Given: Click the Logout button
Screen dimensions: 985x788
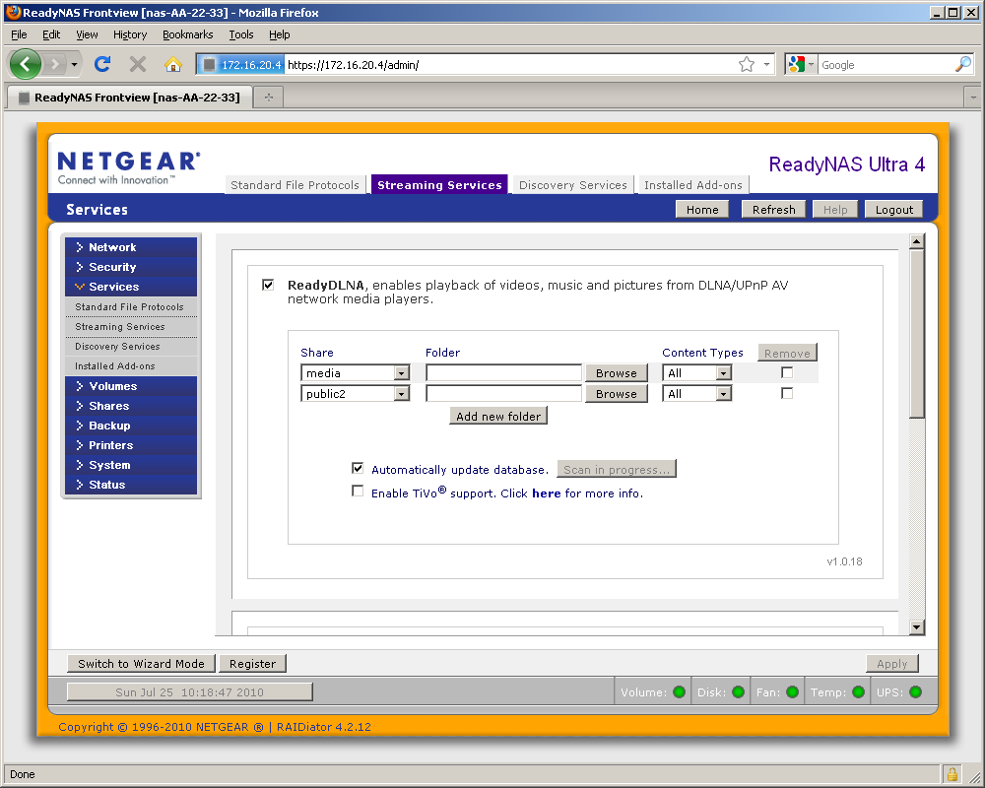Looking at the screenshot, I should [894, 209].
